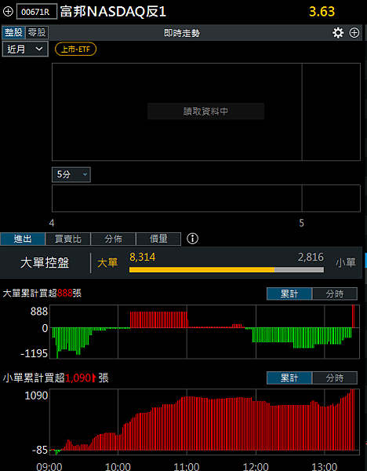Viewport: 367px width, 471px height.
Task: Click the -1195 axis label
Action: click(x=35, y=353)
